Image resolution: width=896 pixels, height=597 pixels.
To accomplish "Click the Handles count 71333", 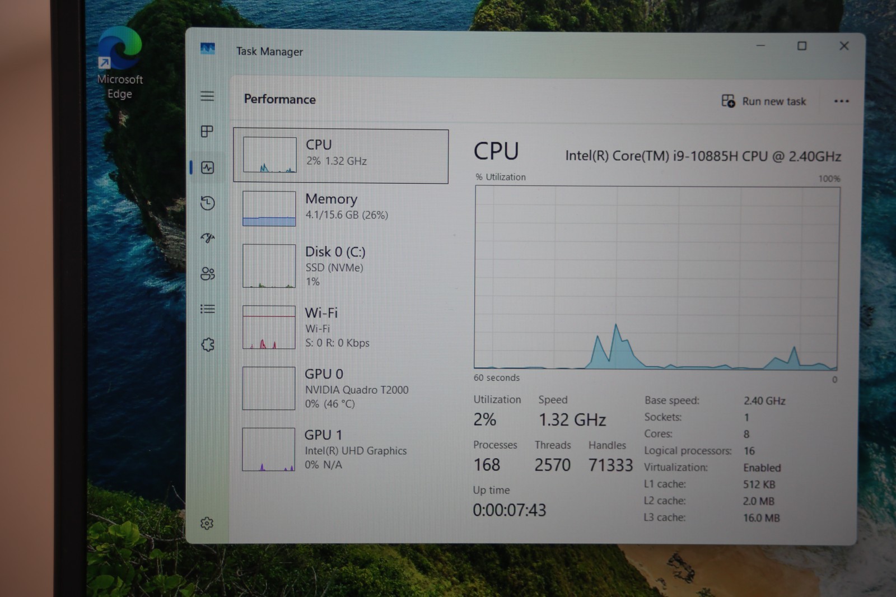I will (x=610, y=465).
